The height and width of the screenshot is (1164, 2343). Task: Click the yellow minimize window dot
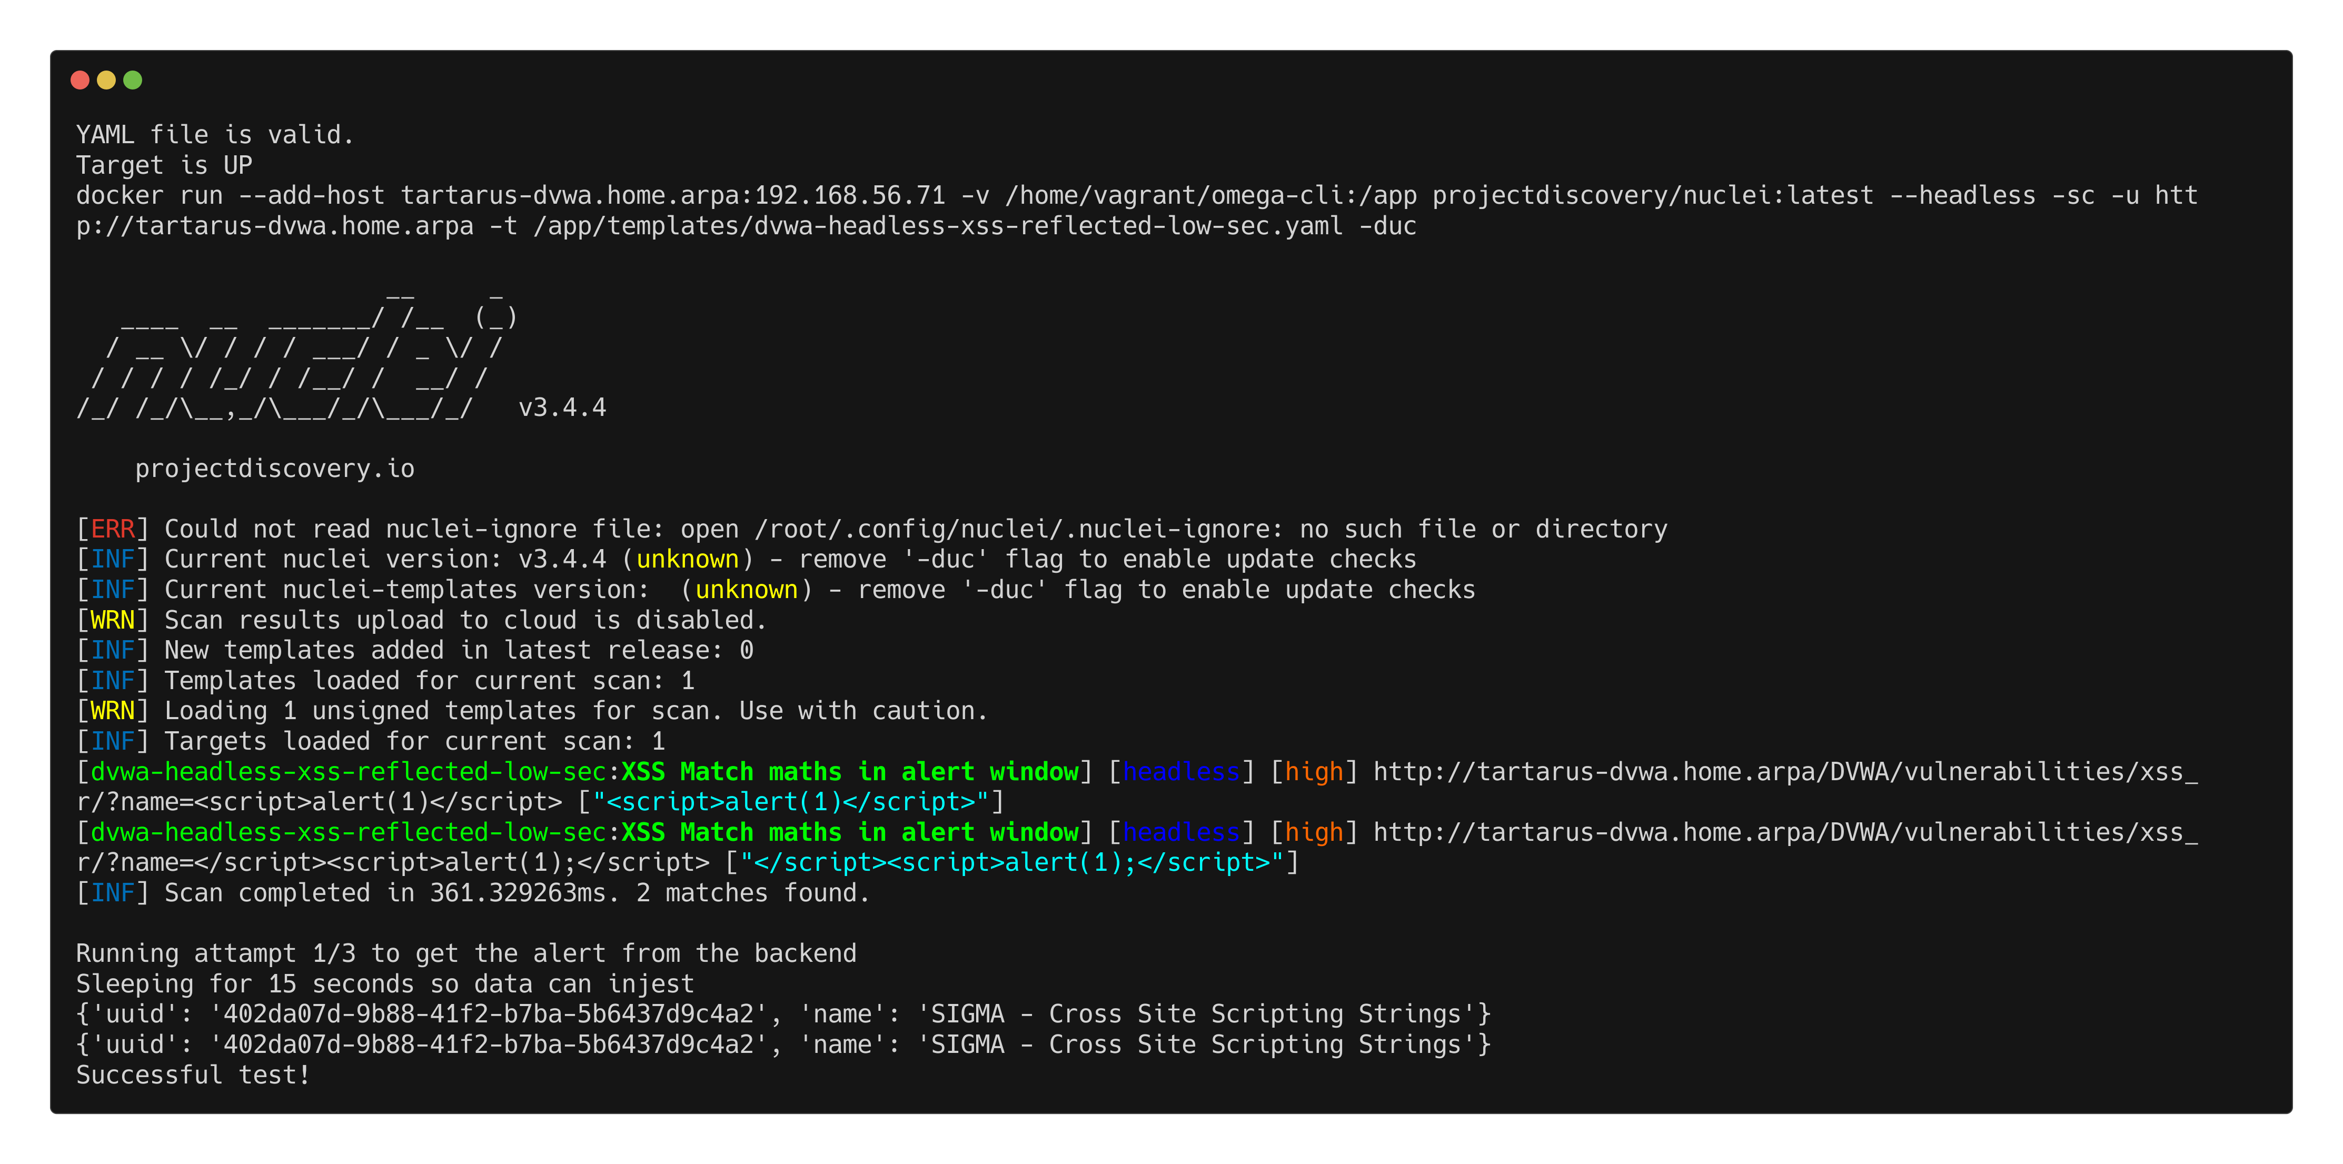click(x=106, y=80)
